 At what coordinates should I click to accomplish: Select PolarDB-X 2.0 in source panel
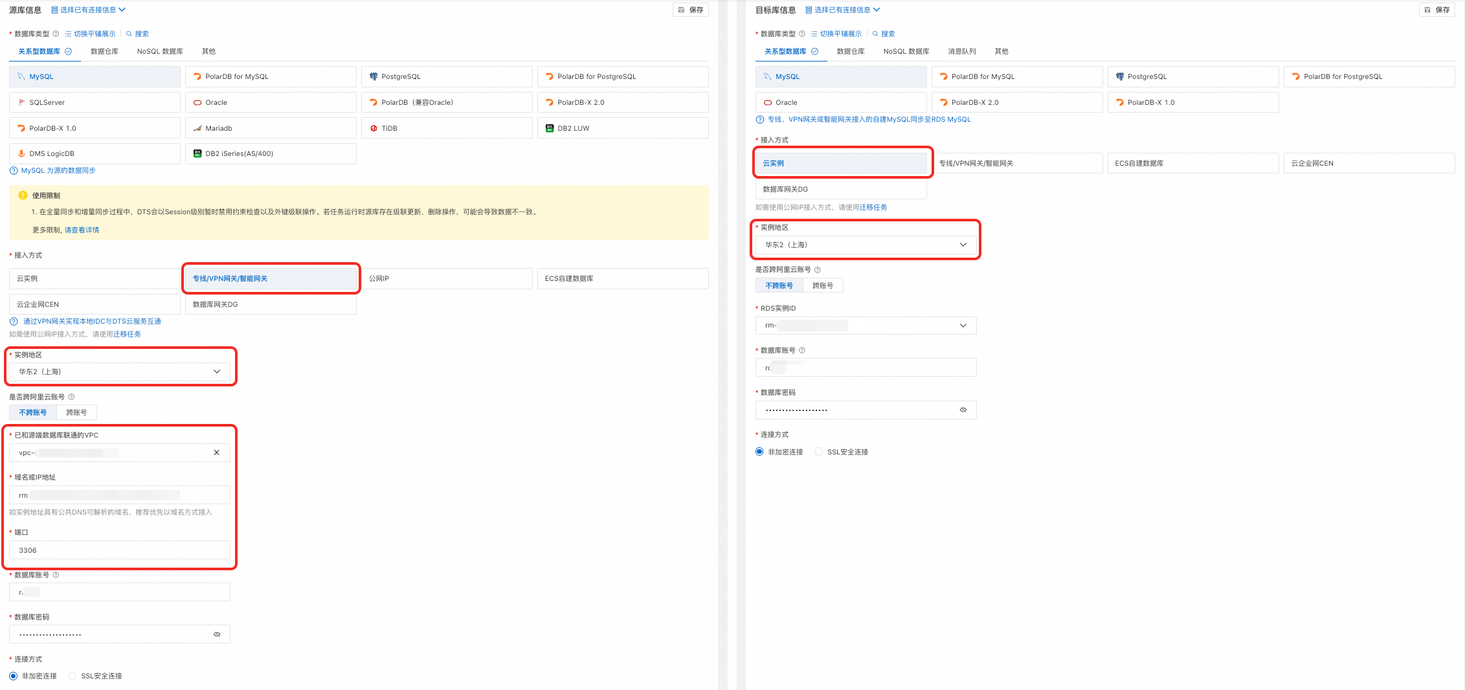pyautogui.click(x=623, y=102)
